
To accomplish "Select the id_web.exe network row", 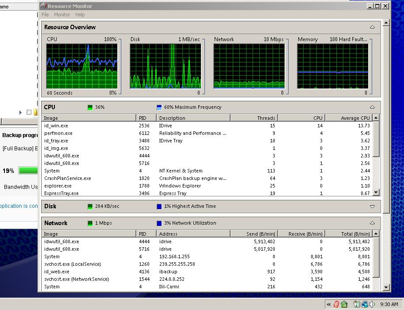I will coord(207,272).
